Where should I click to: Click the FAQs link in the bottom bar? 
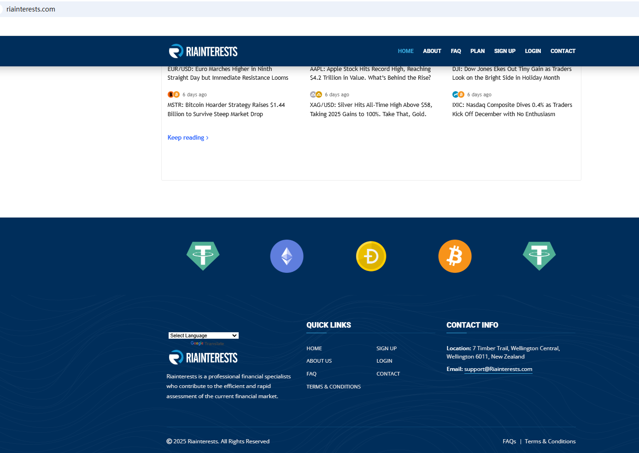[x=509, y=441]
